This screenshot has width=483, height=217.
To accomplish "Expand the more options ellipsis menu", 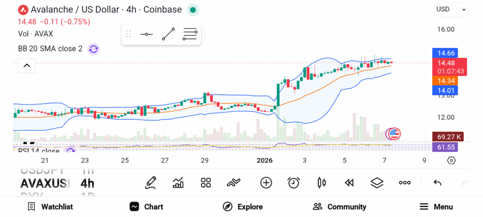I will (405, 183).
